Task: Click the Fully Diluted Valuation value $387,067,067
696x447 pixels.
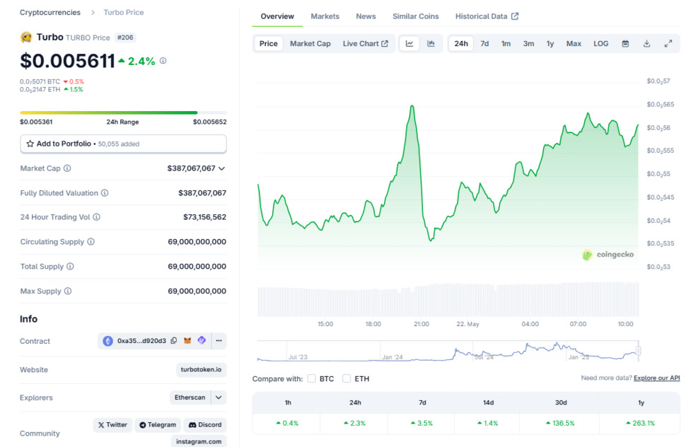Action: tap(202, 193)
